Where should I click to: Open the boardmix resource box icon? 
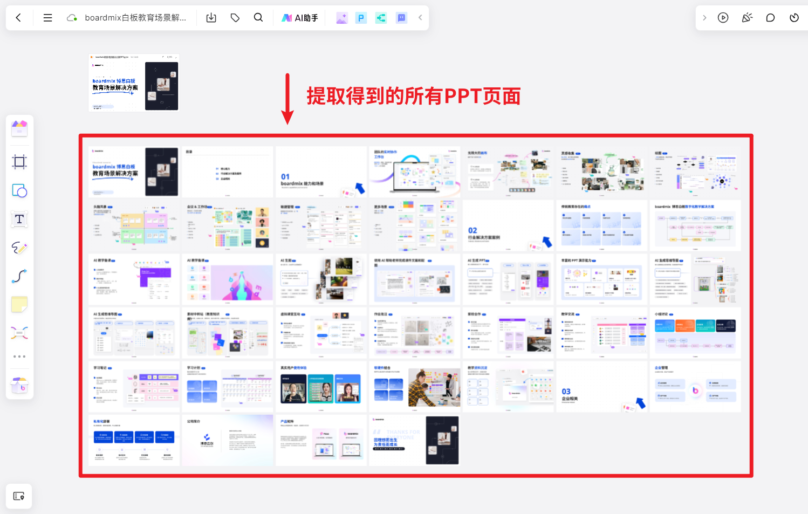coord(19,385)
